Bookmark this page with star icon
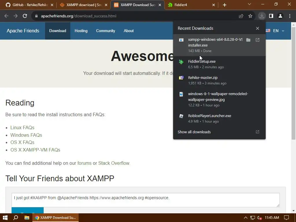The height and width of the screenshot is (222, 296). point(250,16)
